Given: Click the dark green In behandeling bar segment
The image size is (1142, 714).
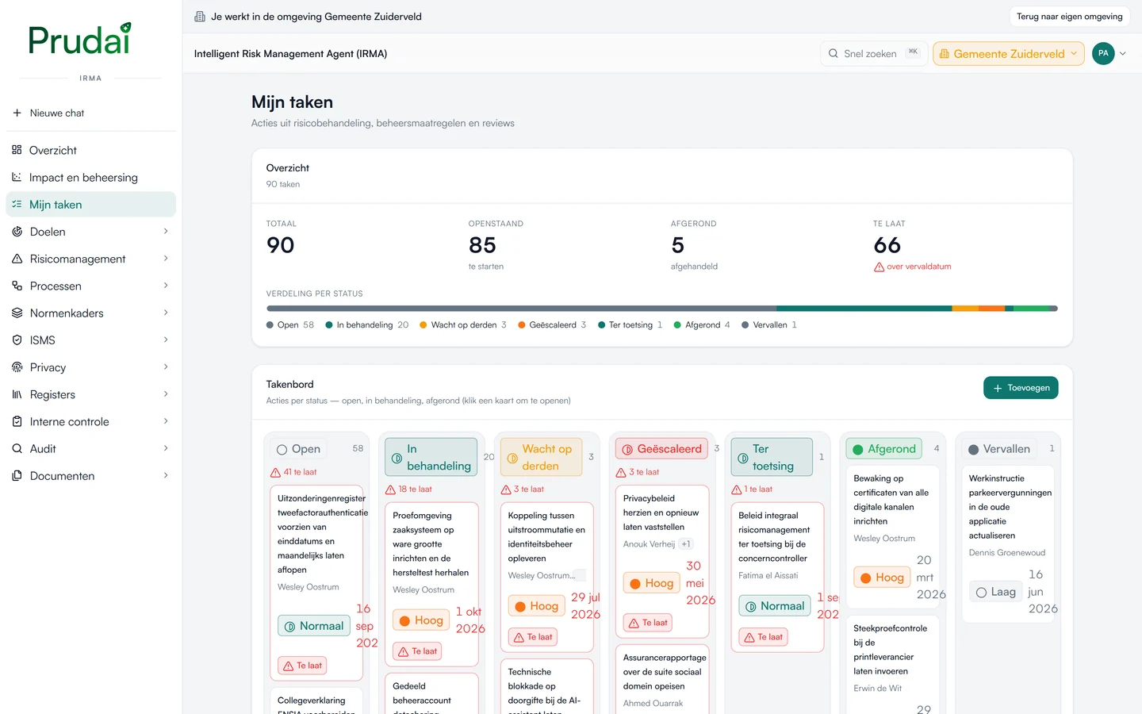Looking at the screenshot, I should [864, 309].
